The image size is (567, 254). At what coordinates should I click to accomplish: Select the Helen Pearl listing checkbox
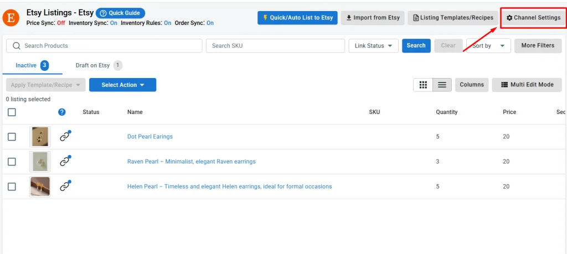tap(12, 186)
